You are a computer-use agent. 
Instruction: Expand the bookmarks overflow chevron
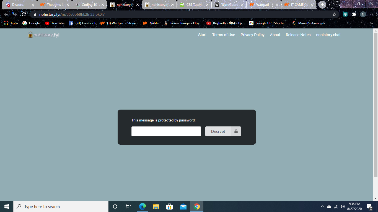tap(371, 23)
